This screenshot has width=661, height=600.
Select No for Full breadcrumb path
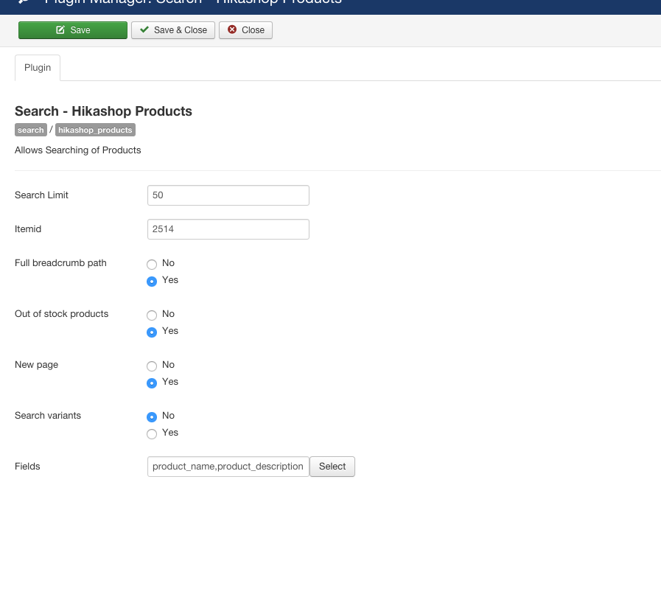point(152,264)
